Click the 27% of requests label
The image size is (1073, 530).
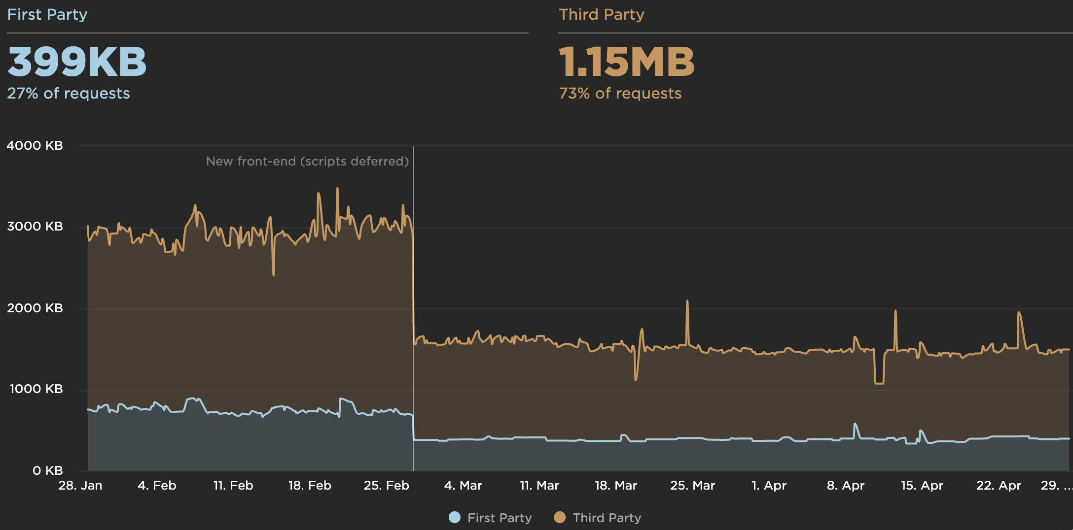[69, 93]
